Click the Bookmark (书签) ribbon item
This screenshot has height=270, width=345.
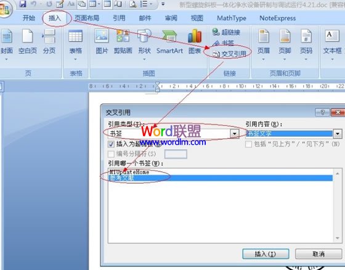pyautogui.click(x=223, y=43)
